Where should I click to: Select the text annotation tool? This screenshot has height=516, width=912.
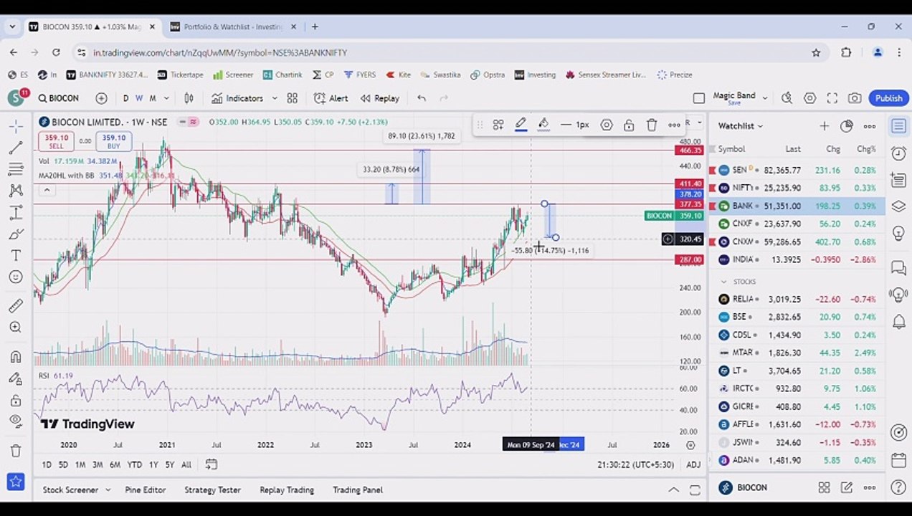pyautogui.click(x=15, y=256)
